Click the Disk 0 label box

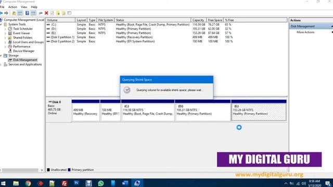[x=58, y=110]
